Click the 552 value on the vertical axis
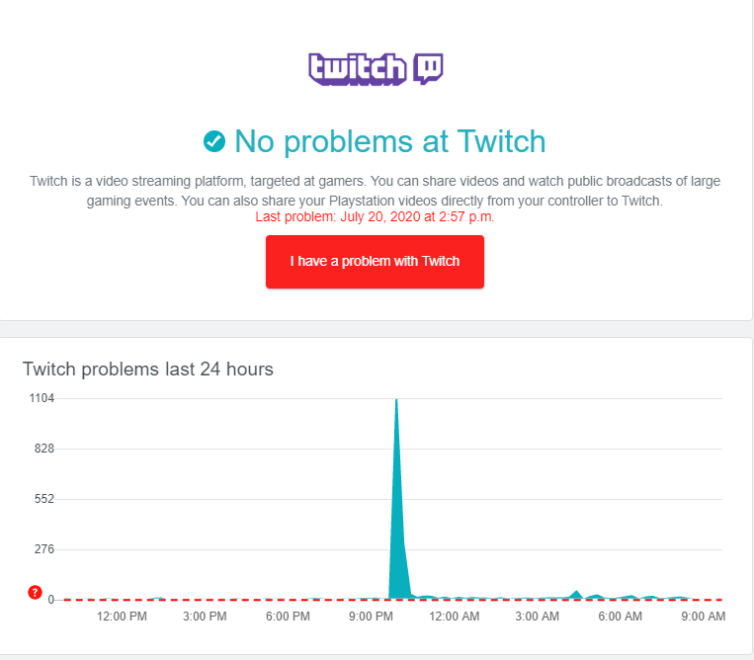 [42, 499]
